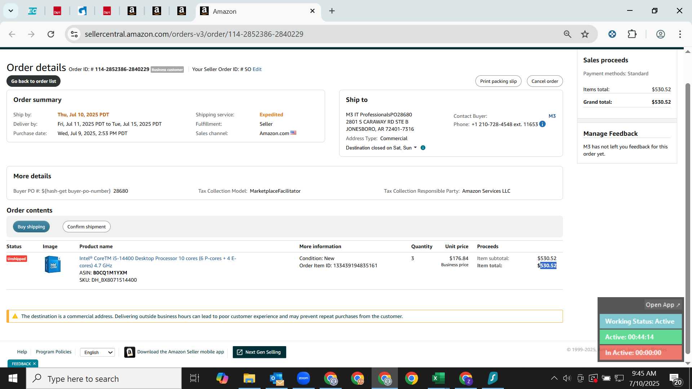Open a new browser tab

(332, 11)
